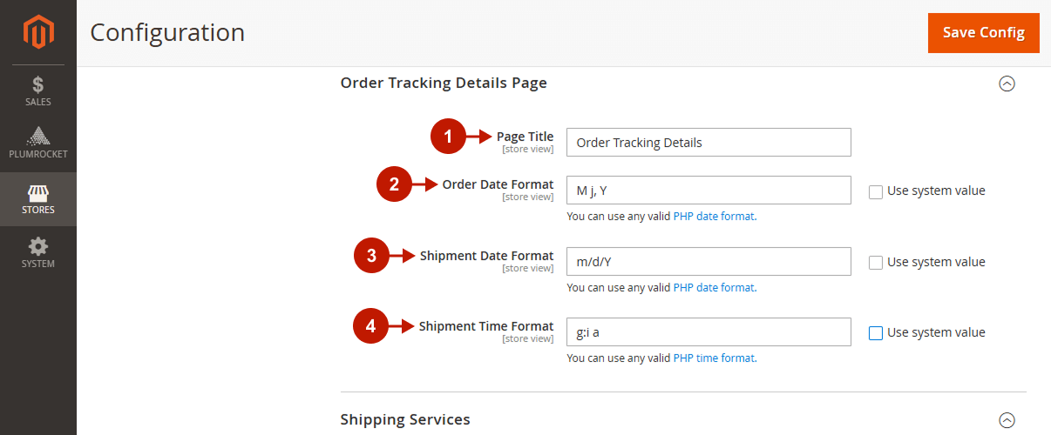This screenshot has height=435, width=1051.
Task: Enable Use system value for Order Date Format
Action: [876, 191]
